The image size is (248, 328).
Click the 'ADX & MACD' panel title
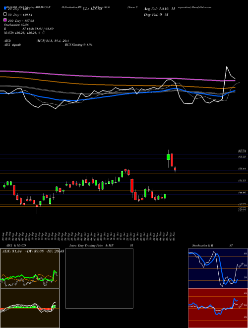(x=16, y=246)
